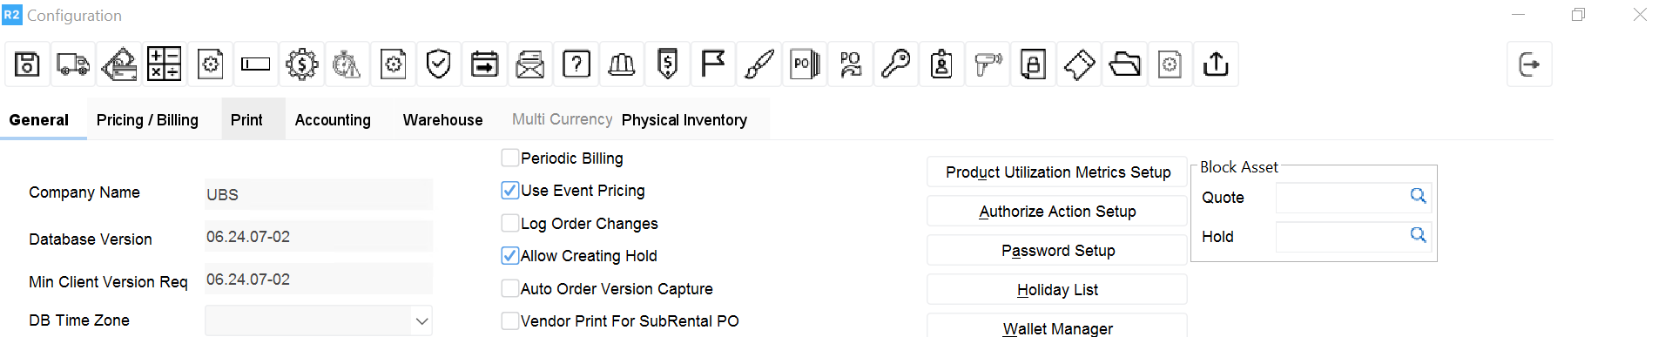This screenshot has height=337, width=1672.
Task: Open Product Utilization Metrics Setup
Action: (1057, 172)
